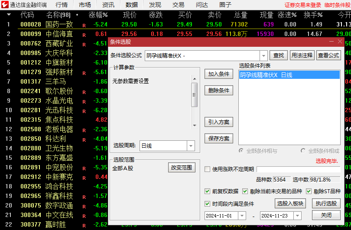Click the 通达信 red logo icon

[x=5, y=4]
